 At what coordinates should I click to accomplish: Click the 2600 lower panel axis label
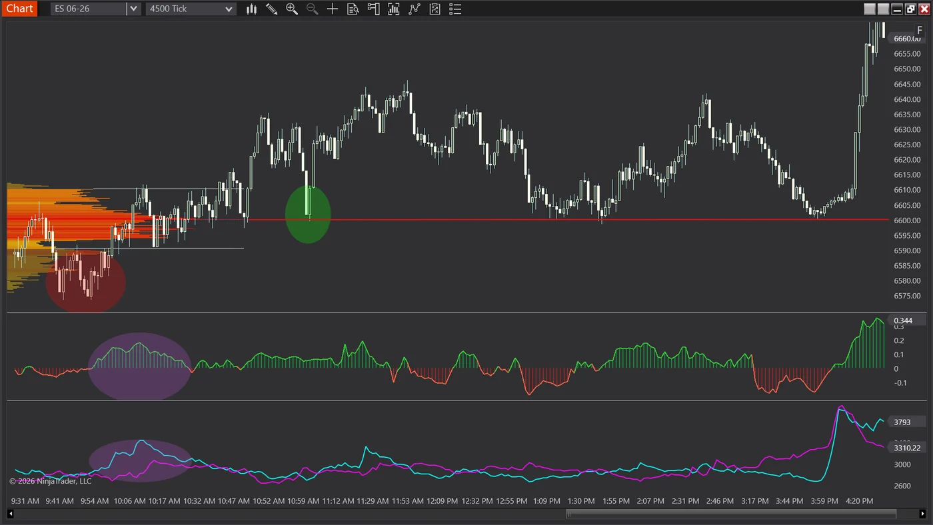coord(902,486)
